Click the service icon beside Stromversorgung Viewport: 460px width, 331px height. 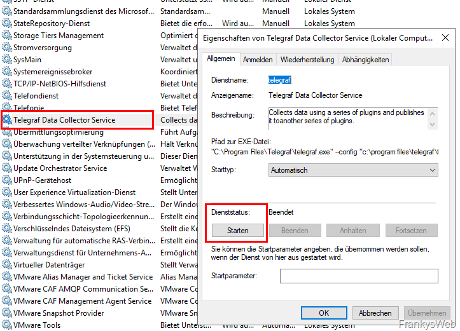tap(7, 48)
